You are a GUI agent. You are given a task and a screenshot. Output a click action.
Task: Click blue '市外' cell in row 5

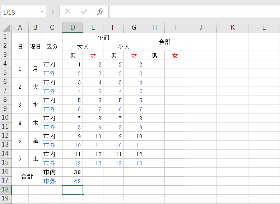click(52, 73)
